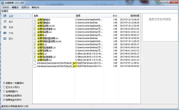Select the 视频 video category icon
This screenshot has height=110, width=179.
coord(5,27)
